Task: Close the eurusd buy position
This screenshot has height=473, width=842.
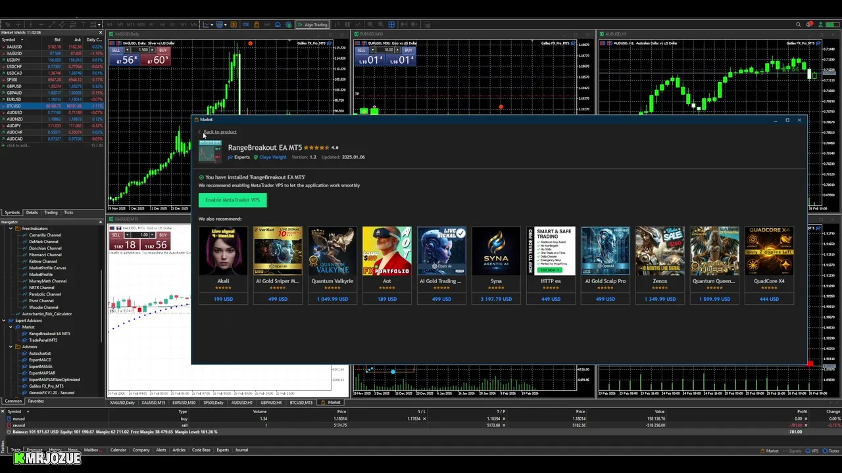Action: click(806, 418)
